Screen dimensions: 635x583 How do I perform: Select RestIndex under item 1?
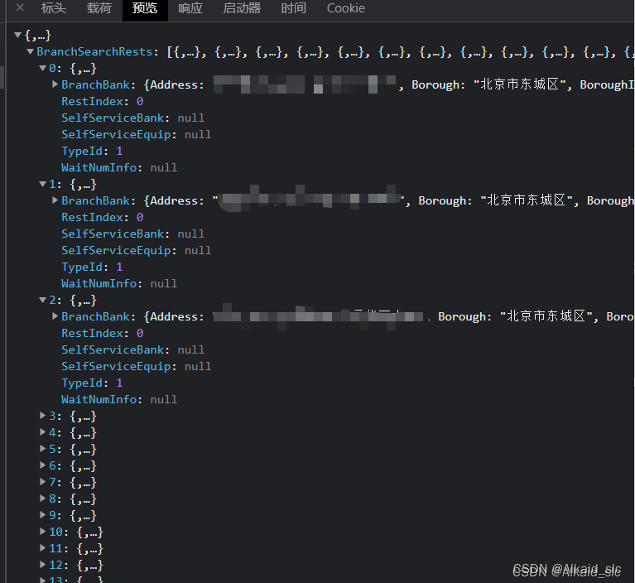click(102, 217)
